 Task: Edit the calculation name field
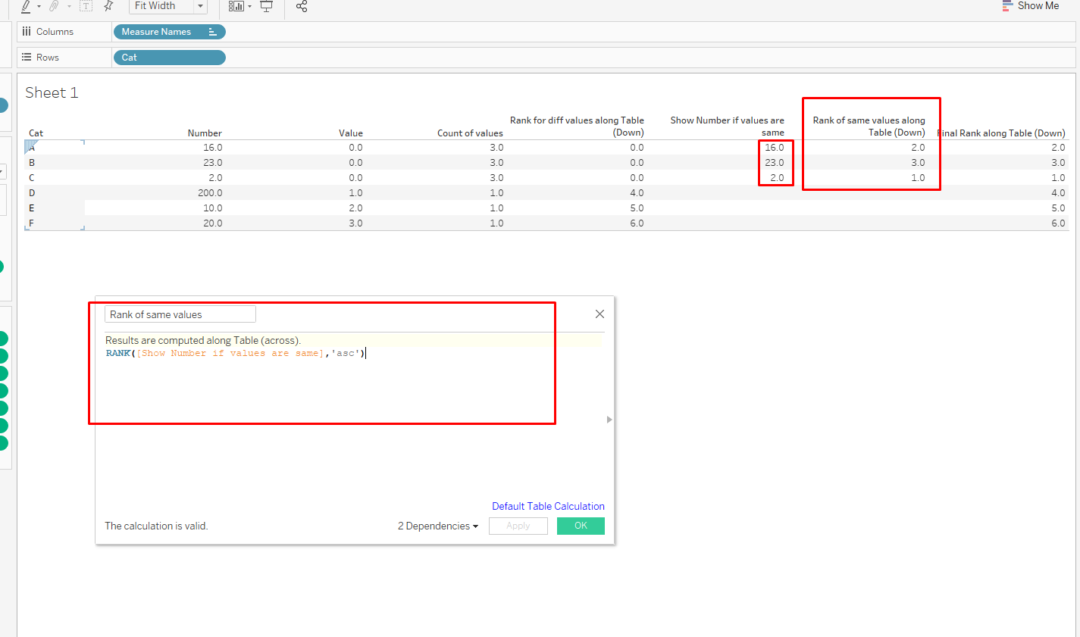(180, 314)
